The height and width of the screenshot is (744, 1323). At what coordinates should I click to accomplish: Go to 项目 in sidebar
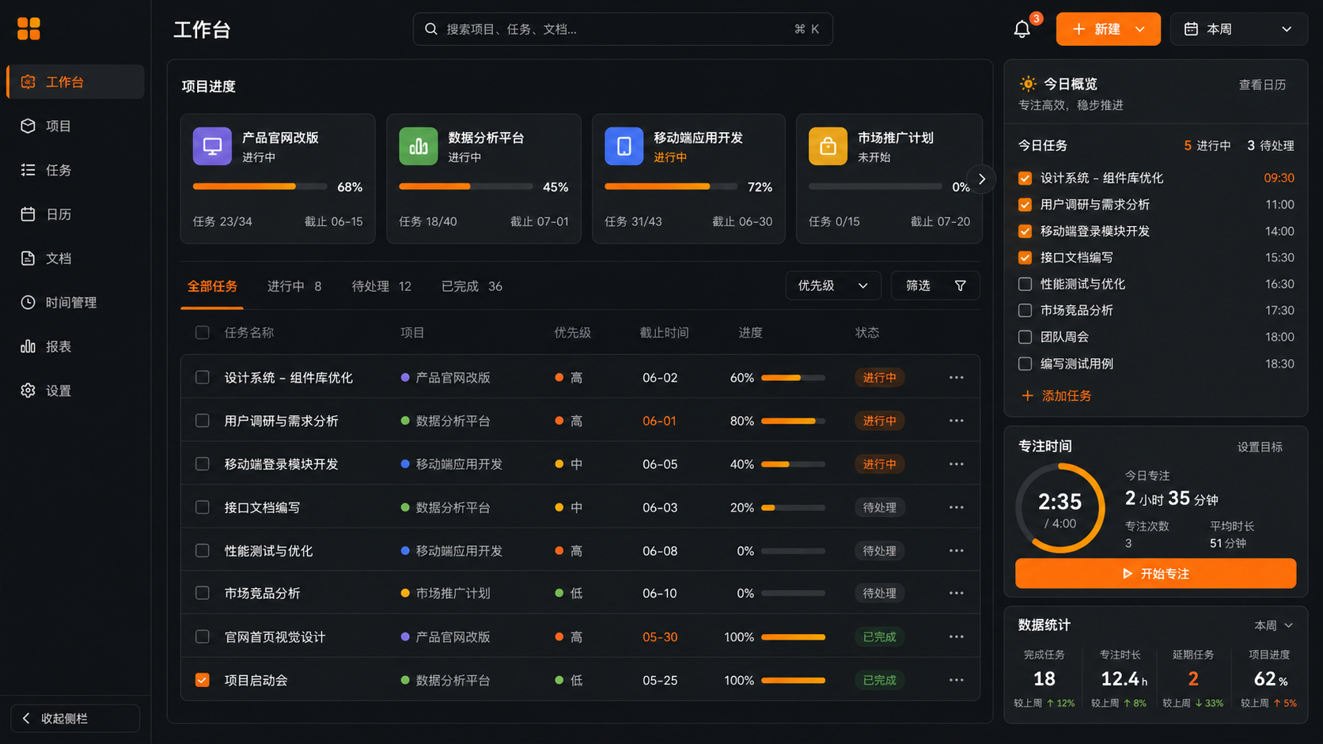[76, 126]
